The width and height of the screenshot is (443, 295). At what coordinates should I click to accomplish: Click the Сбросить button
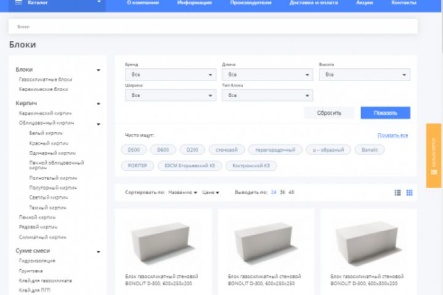click(x=329, y=113)
